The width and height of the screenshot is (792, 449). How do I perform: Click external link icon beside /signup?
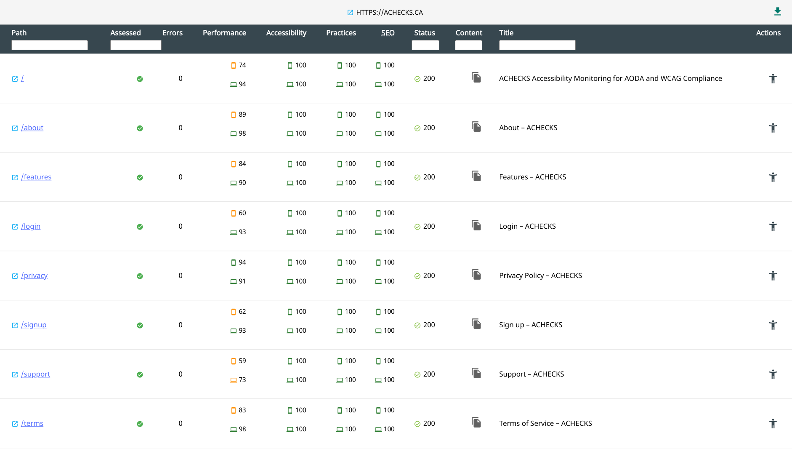[15, 325]
